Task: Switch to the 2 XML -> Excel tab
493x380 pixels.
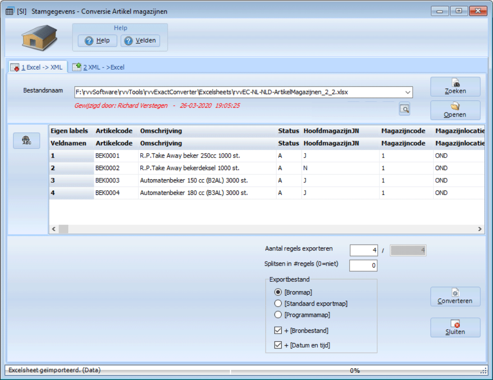Action: (99, 67)
